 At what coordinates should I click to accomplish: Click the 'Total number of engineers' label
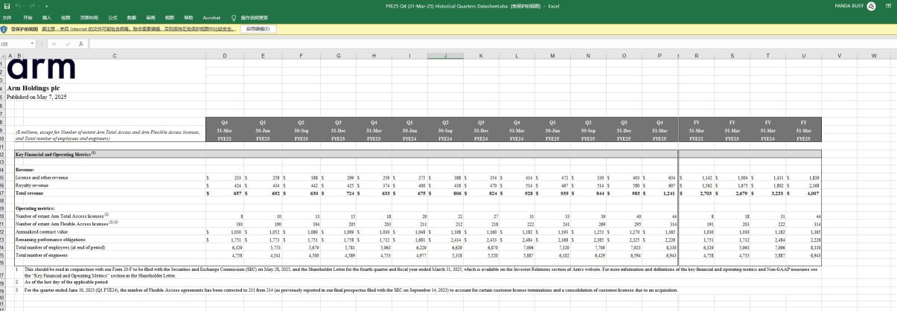click(43, 256)
